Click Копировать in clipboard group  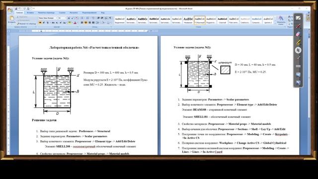tap(23, 20)
